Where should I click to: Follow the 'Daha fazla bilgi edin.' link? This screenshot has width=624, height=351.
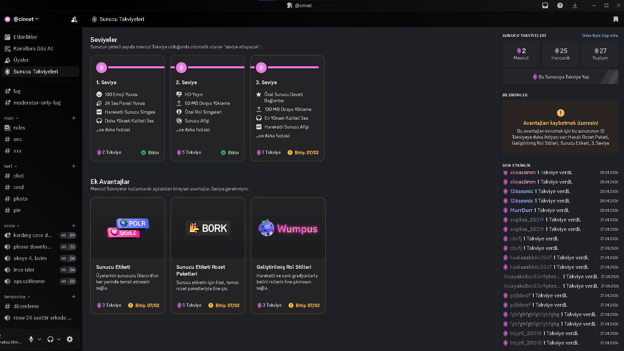(600, 36)
